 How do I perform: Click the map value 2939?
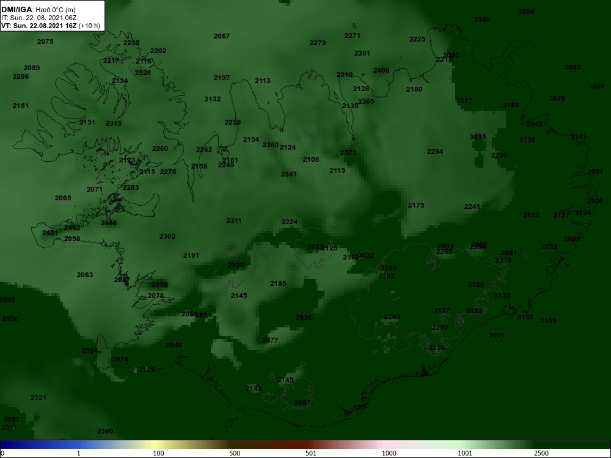pyautogui.click(x=236, y=265)
